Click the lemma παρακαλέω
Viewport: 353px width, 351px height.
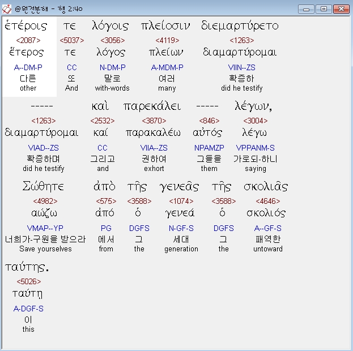(153, 132)
